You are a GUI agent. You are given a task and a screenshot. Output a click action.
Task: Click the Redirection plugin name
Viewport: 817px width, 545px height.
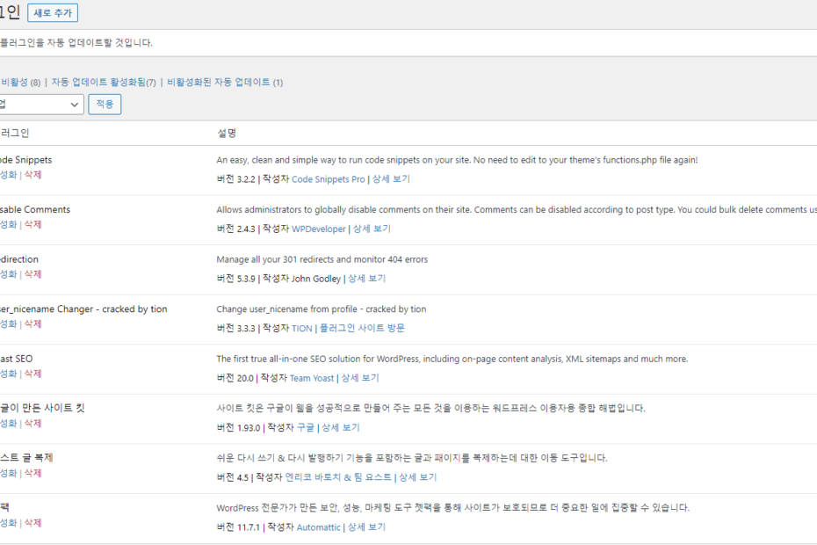(19, 259)
